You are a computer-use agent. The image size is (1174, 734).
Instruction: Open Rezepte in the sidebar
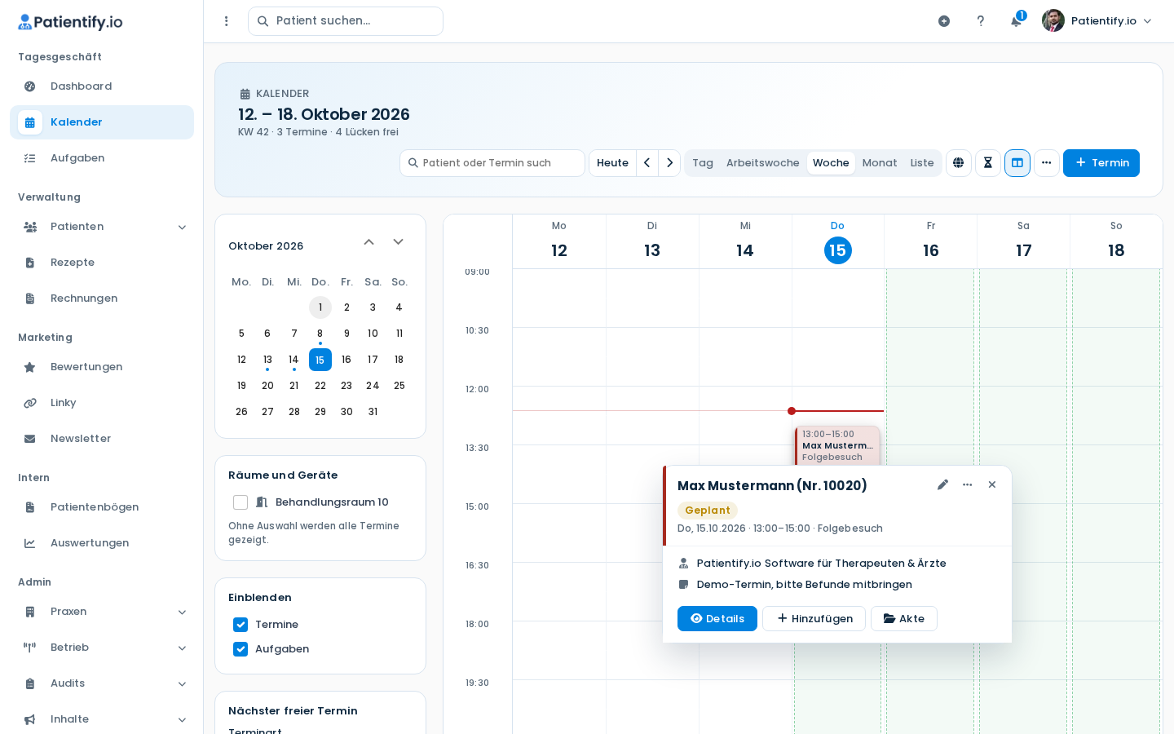click(x=102, y=263)
